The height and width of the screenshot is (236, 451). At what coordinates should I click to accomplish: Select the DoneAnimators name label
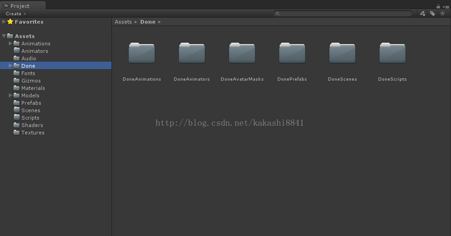click(x=192, y=79)
